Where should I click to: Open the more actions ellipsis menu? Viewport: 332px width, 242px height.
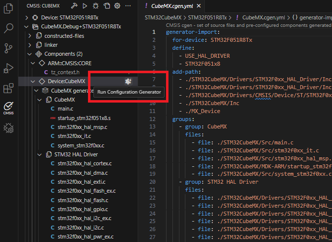[x=128, y=6]
